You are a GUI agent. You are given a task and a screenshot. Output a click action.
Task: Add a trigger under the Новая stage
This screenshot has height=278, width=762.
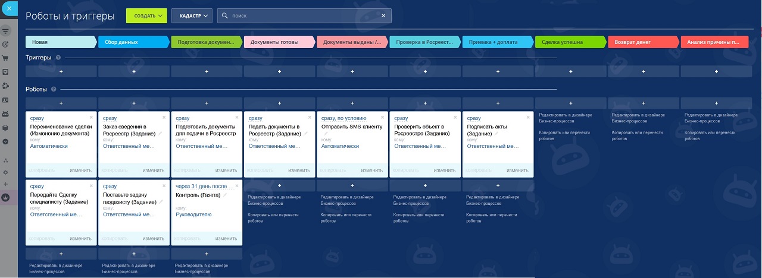pyautogui.click(x=61, y=71)
